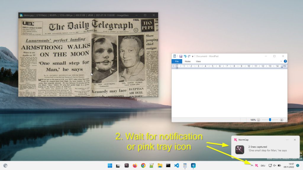Open File Explorer from taskbar

[160, 165]
